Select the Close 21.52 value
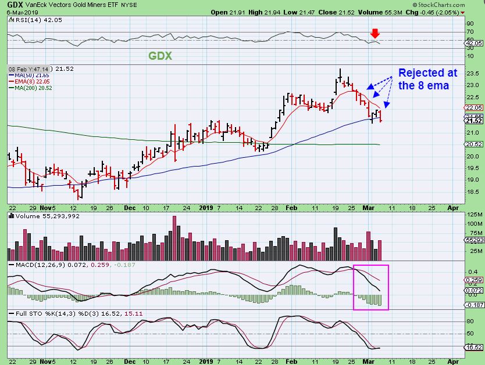Screen dimensions: 485x365 coord(337,12)
